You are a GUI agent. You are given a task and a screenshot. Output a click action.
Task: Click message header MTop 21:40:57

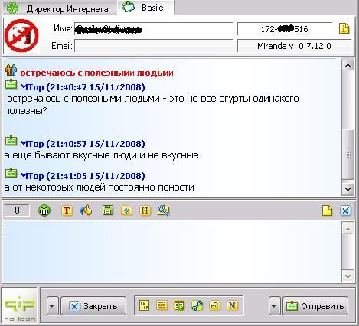coord(83,144)
